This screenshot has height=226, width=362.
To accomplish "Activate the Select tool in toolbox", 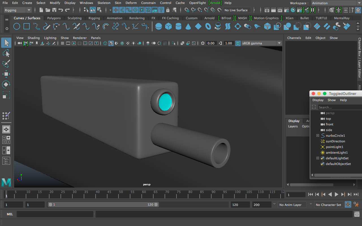I will click(6, 43).
